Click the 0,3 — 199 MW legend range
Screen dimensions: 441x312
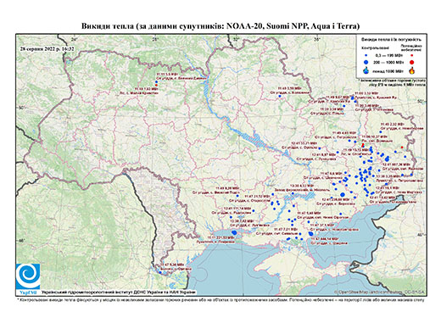(388, 55)
